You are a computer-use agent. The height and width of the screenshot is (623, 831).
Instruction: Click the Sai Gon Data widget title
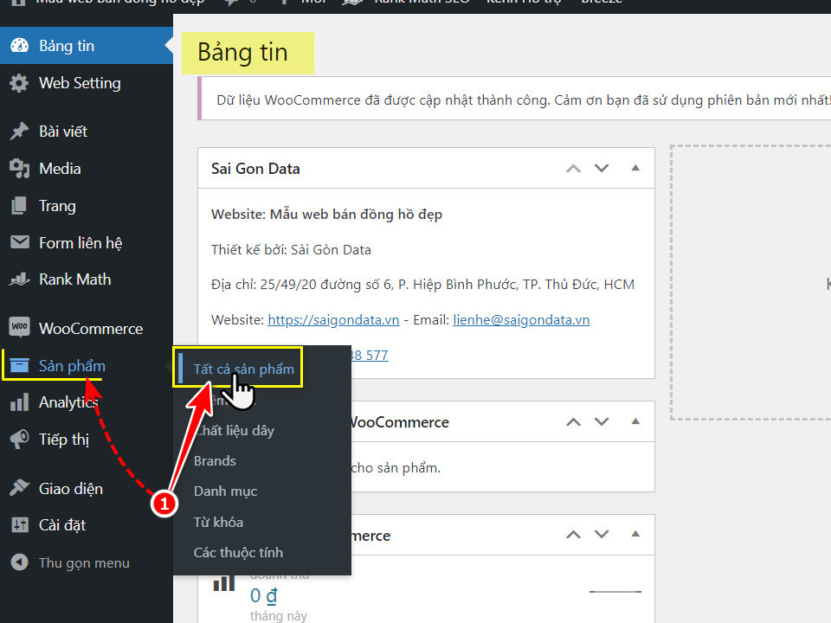coord(255,169)
